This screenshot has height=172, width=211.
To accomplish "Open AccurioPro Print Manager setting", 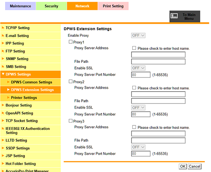I will click(31, 170).
